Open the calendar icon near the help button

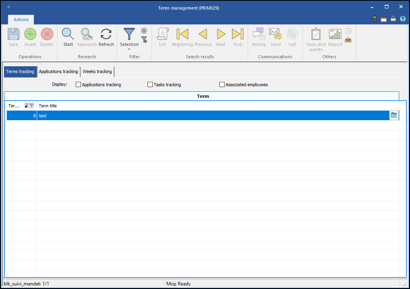click(384, 19)
